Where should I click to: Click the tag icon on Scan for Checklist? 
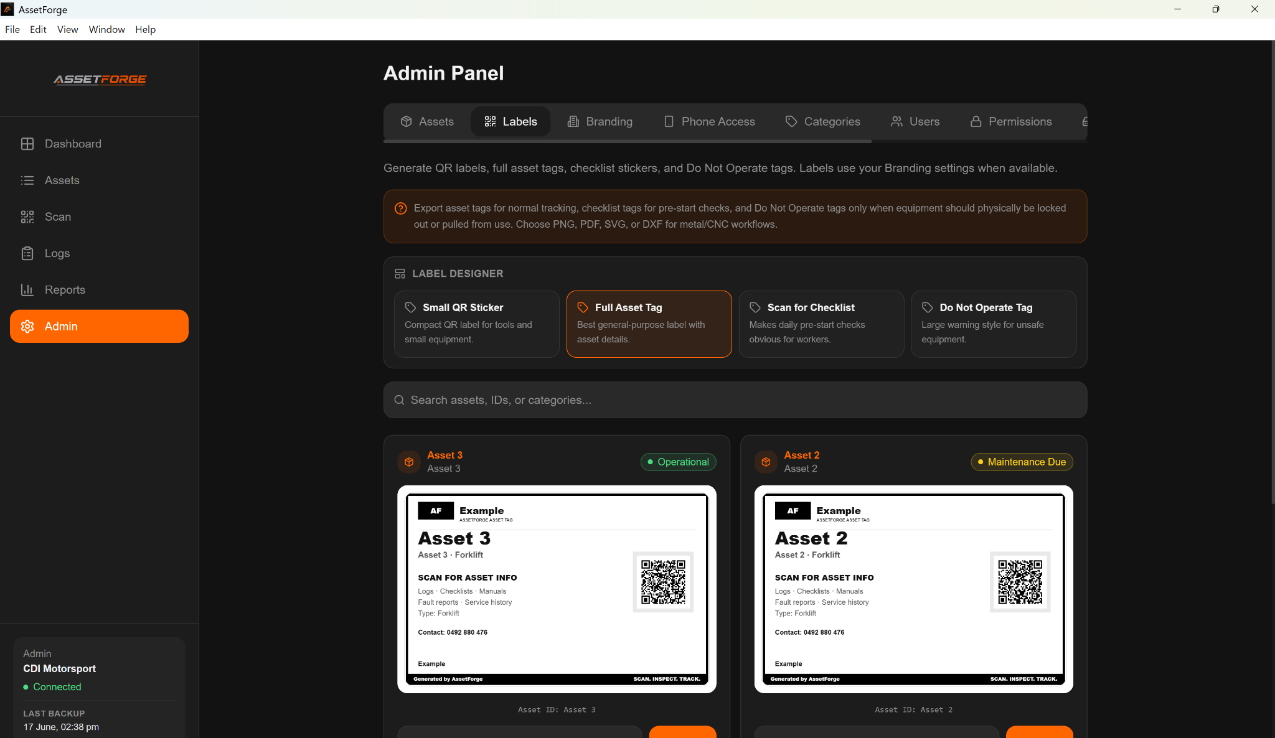point(755,307)
